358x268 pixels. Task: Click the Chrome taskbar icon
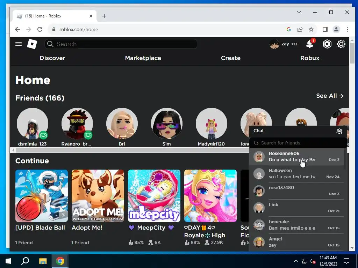point(60,261)
